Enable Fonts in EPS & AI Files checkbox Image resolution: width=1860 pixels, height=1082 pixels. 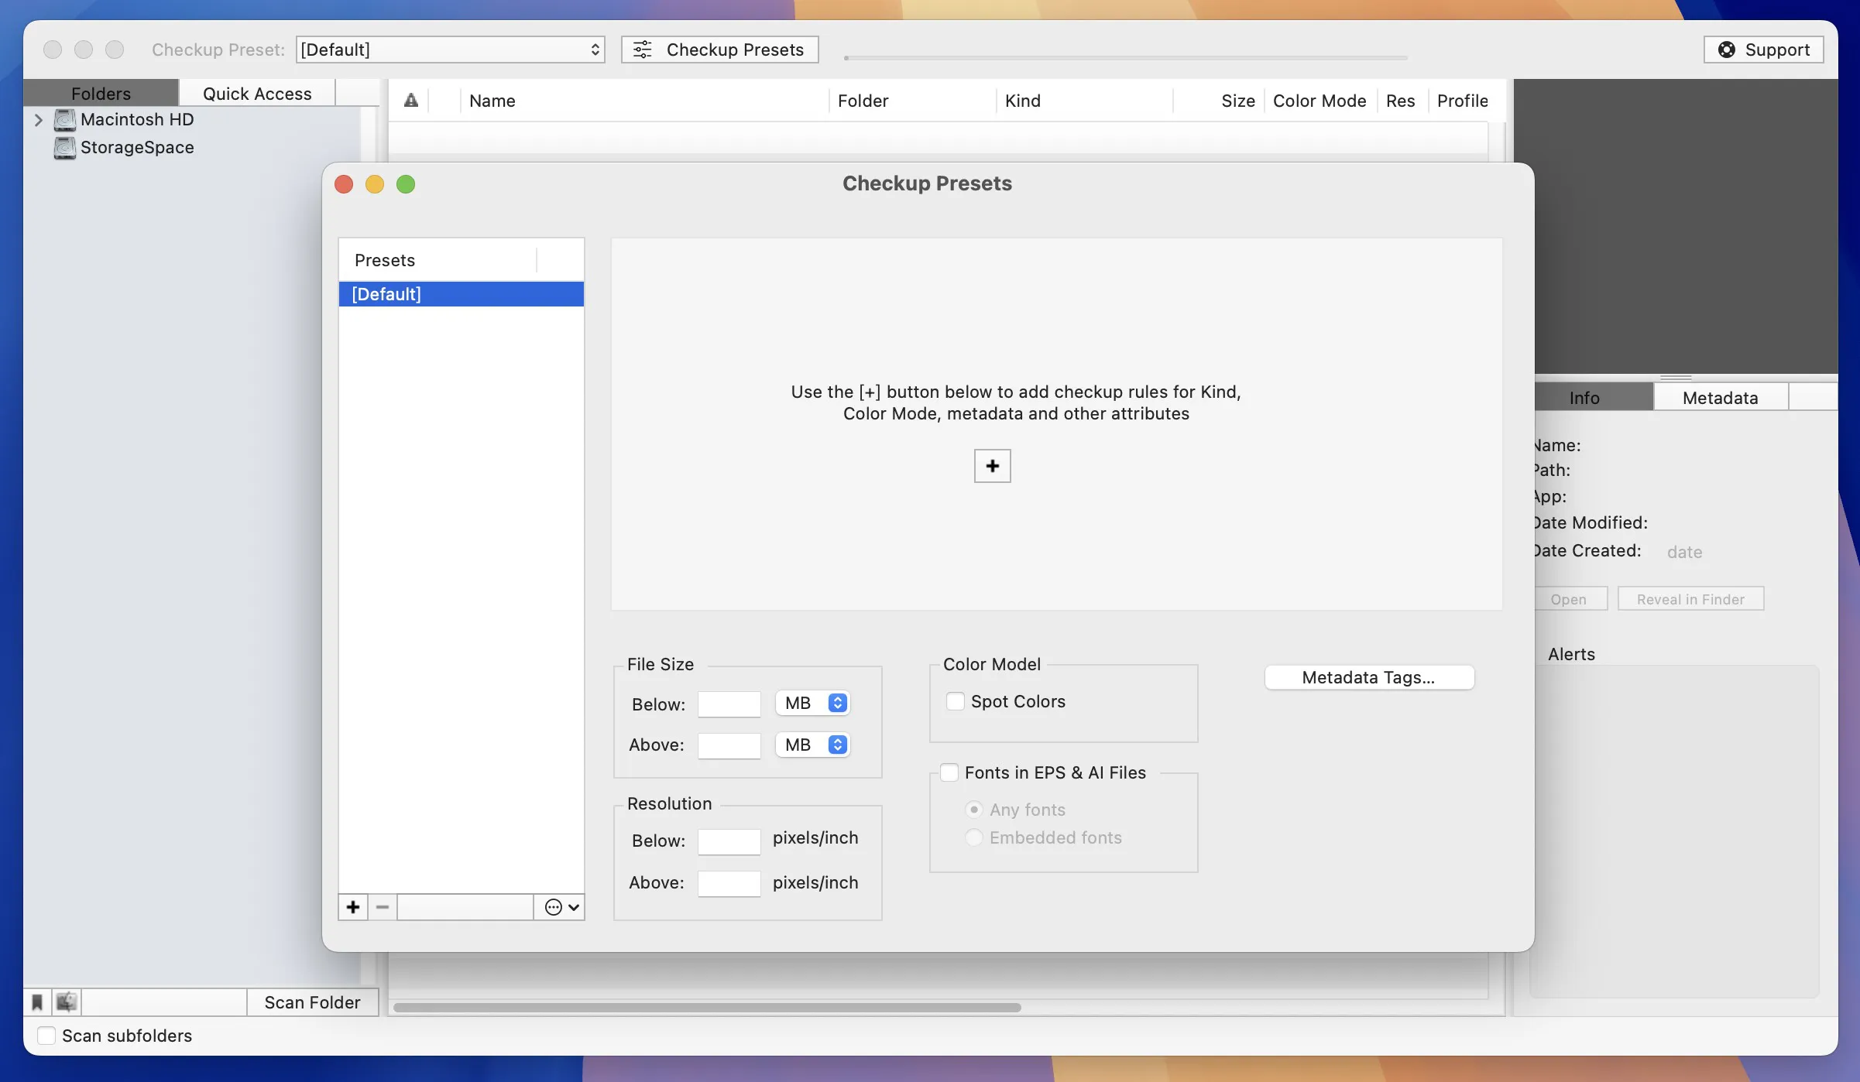click(949, 772)
